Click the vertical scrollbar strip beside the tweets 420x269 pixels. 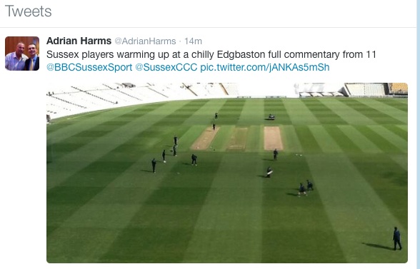pyautogui.click(x=418, y=134)
